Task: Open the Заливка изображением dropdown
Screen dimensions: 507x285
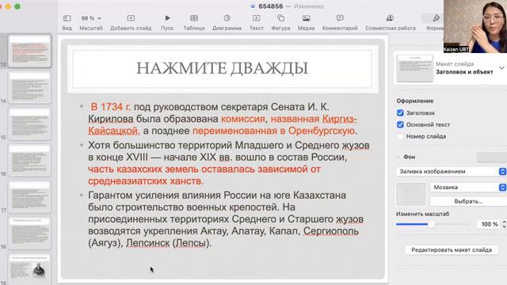Action: (x=451, y=171)
